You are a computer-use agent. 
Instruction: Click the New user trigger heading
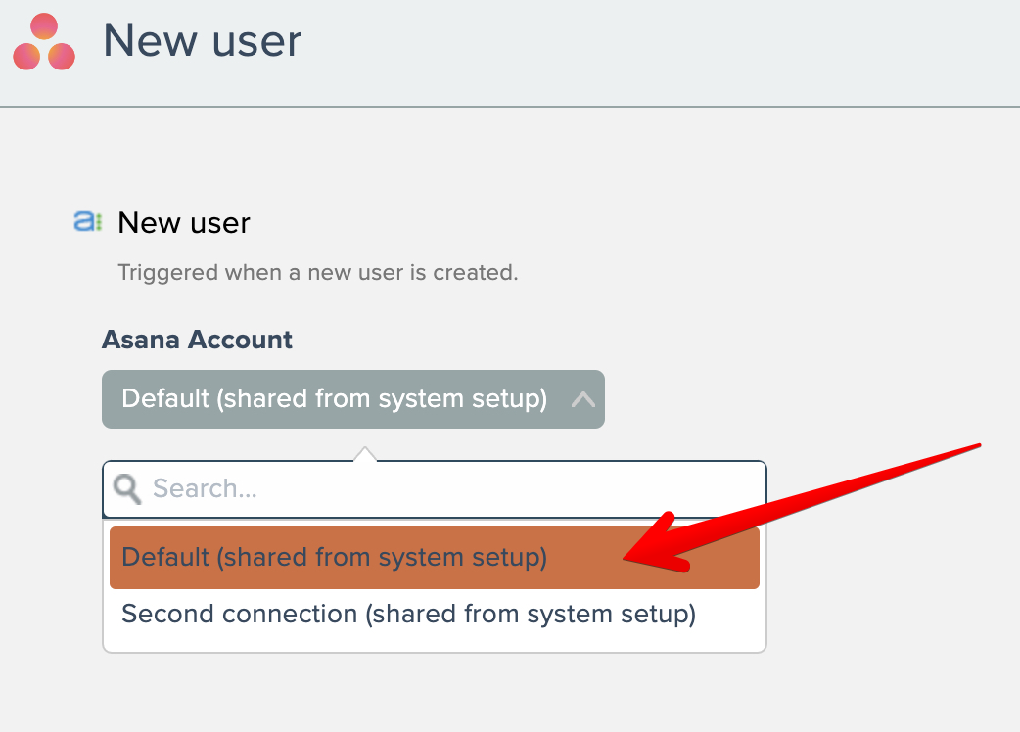tap(184, 223)
